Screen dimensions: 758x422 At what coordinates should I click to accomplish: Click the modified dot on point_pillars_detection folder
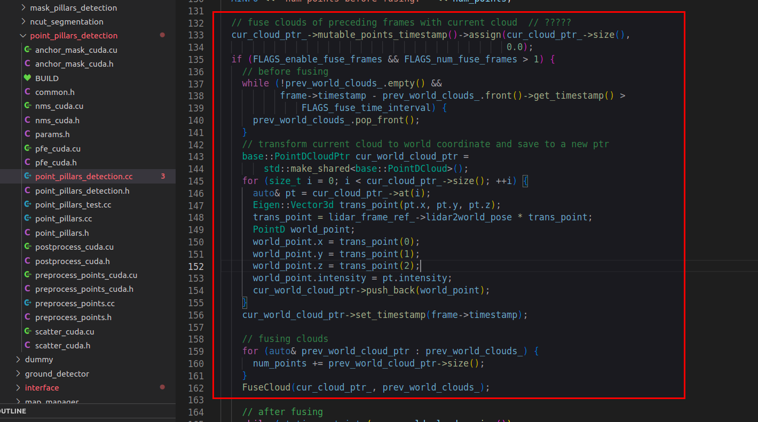(162, 35)
